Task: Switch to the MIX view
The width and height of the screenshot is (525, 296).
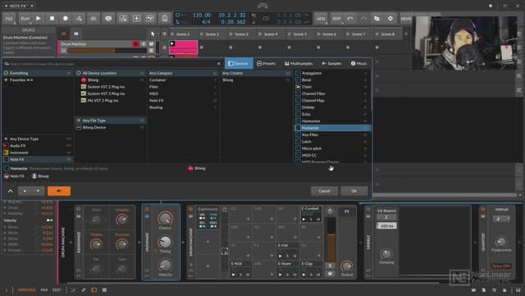Action: [x=44, y=290]
